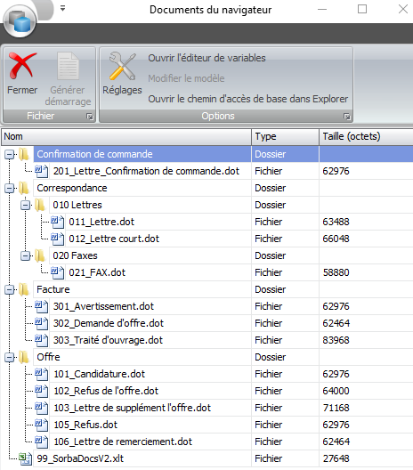This screenshot has width=413, height=470.
Task: Select 021_FAX.dot file name
Action: (97, 272)
